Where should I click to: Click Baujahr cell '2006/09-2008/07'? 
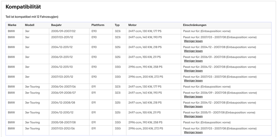[x=63, y=93]
